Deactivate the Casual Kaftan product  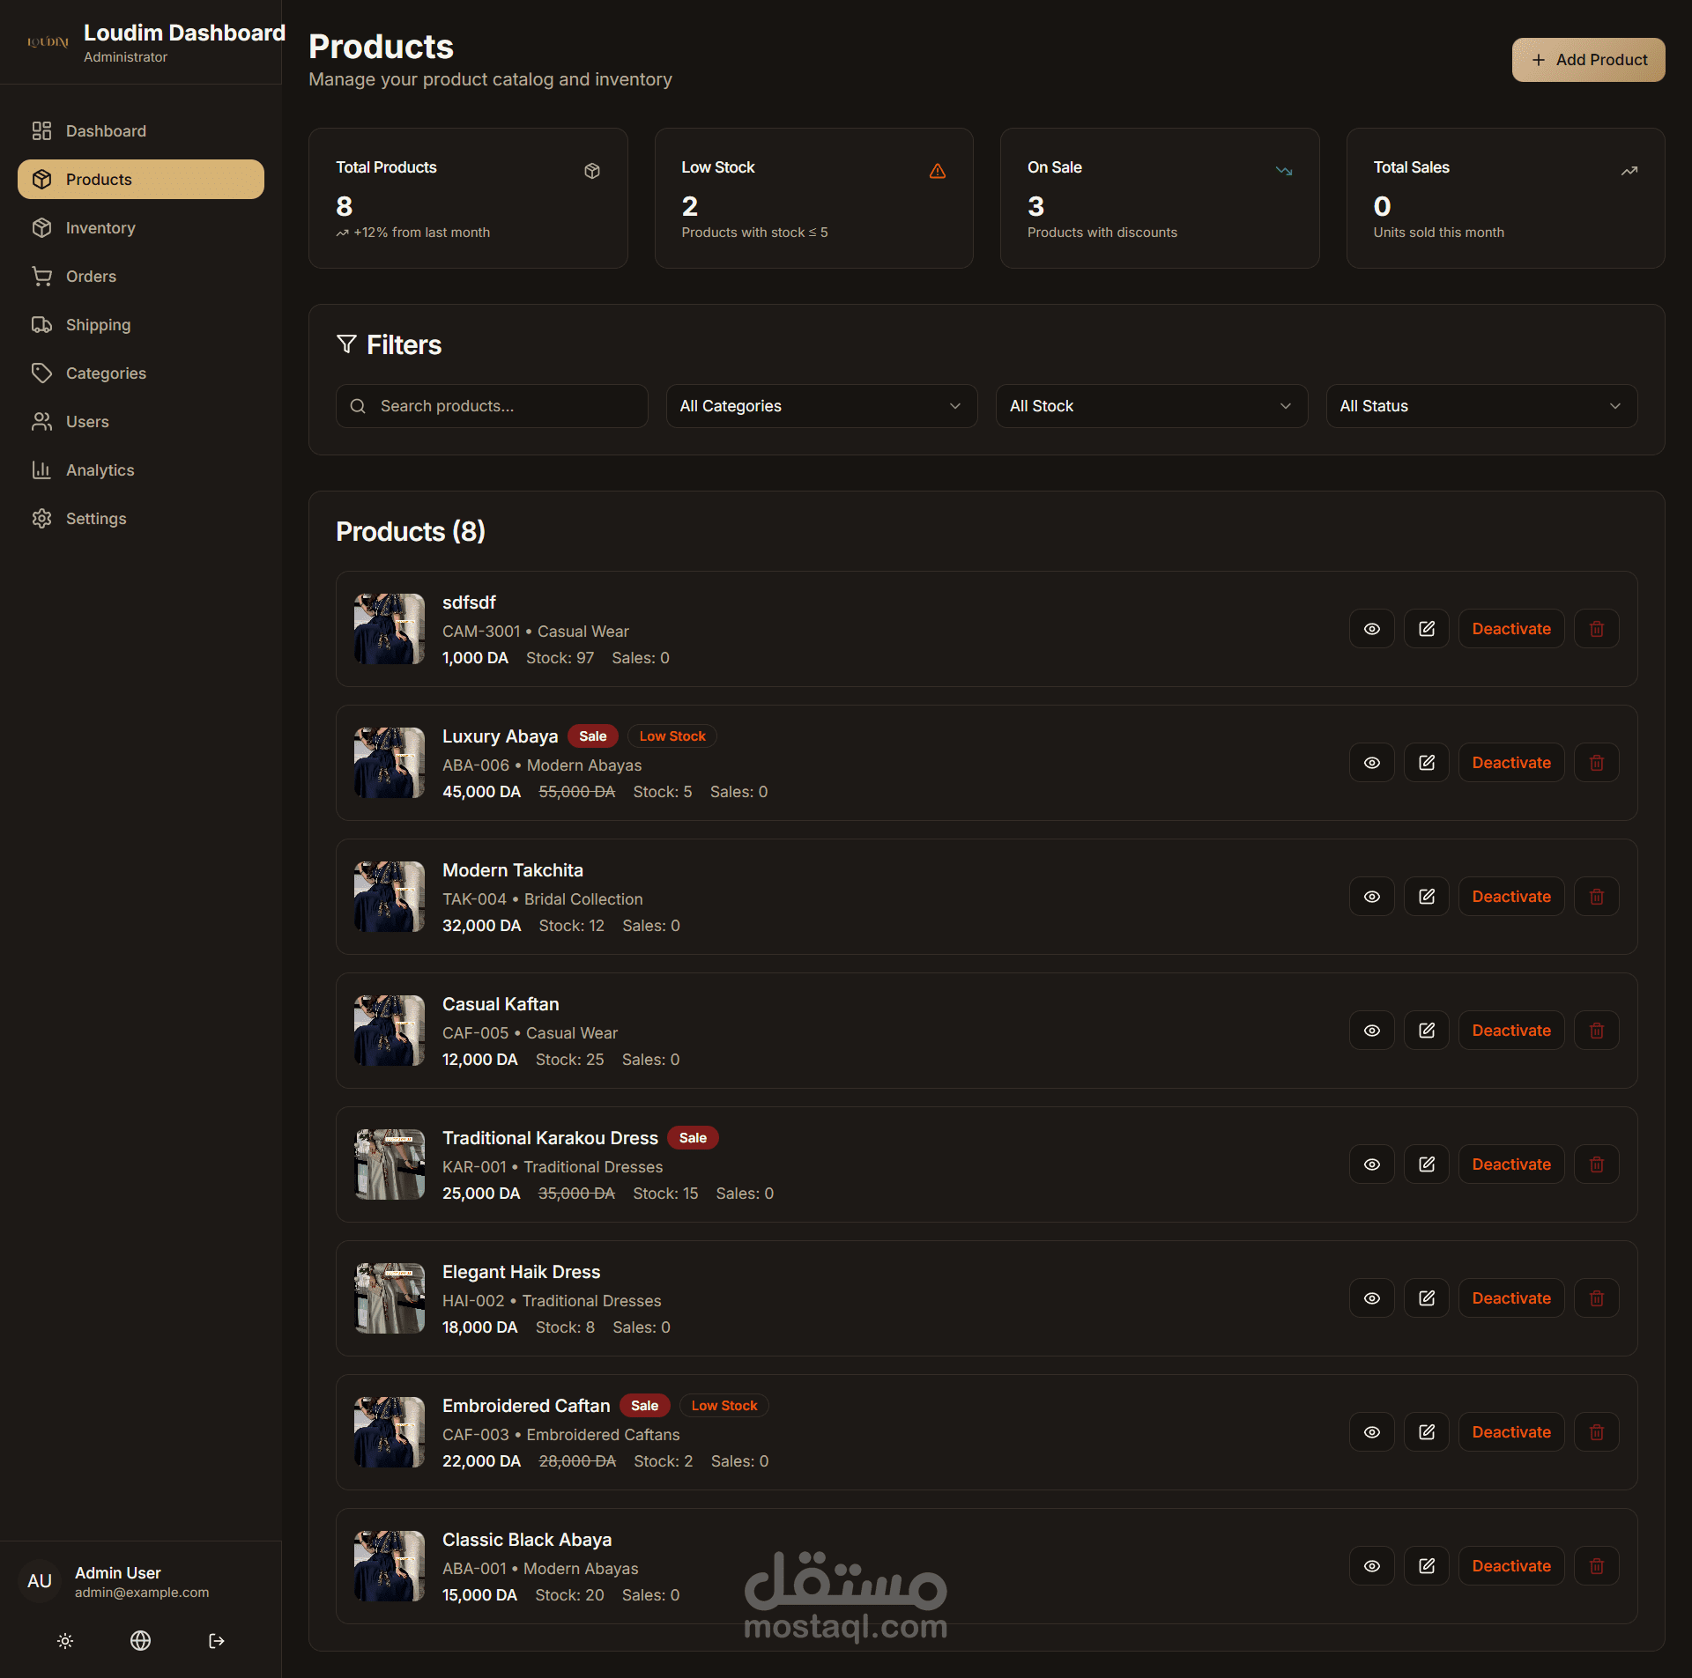(x=1511, y=1031)
